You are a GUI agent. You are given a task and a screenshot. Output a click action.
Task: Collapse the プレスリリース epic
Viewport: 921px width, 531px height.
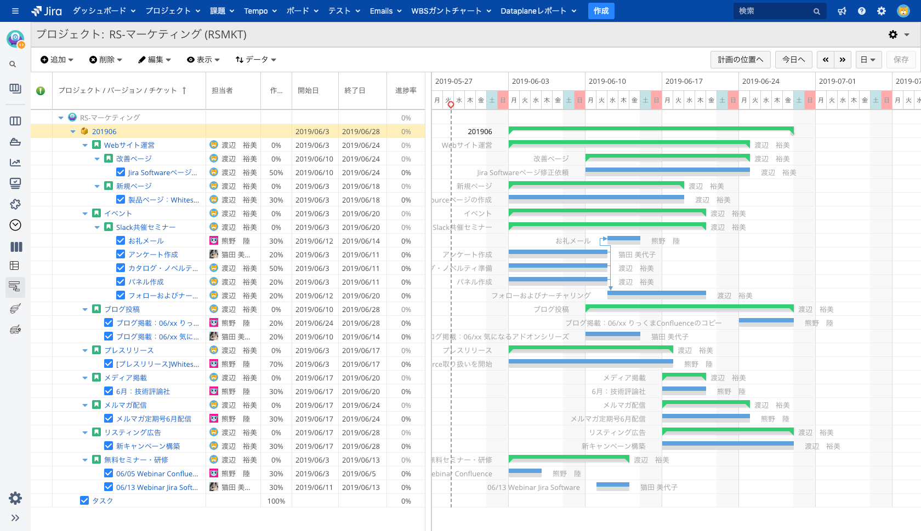tap(85, 350)
